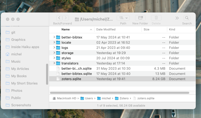Click the 'Yesterday at 17:14' date cell
Image resolution: width=201 pixels, height=118 pixels.
[111, 63]
